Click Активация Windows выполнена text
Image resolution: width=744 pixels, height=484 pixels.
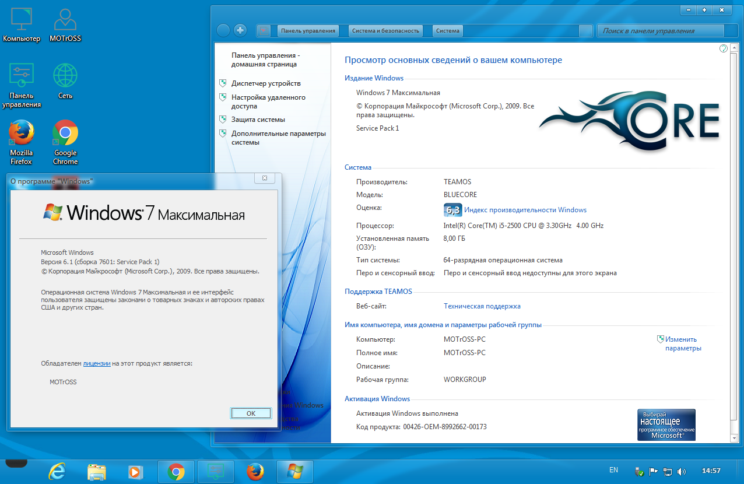pos(407,413)
